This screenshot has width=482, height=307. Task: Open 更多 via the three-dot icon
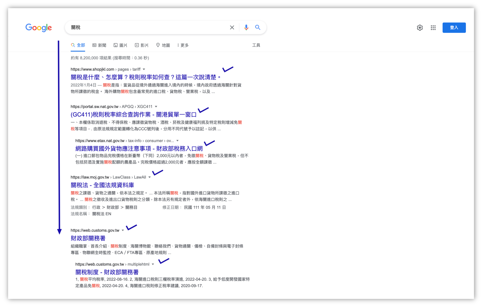point(178,45)
